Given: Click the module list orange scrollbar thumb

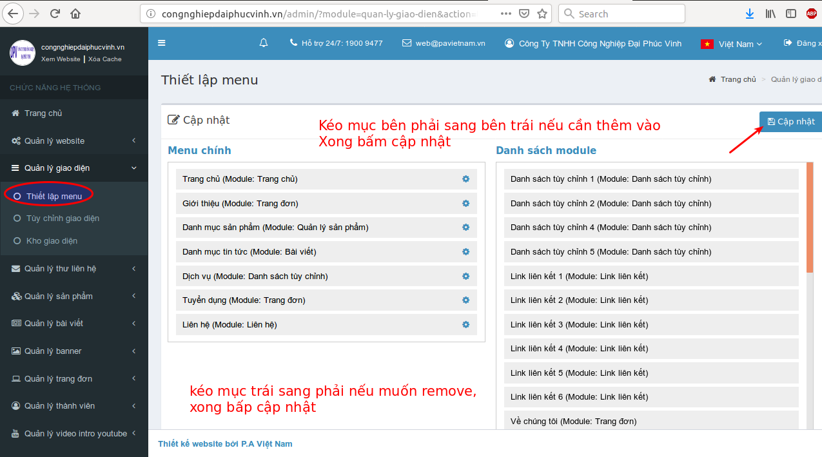Looking at the screenshot, I should pos(810,217).
